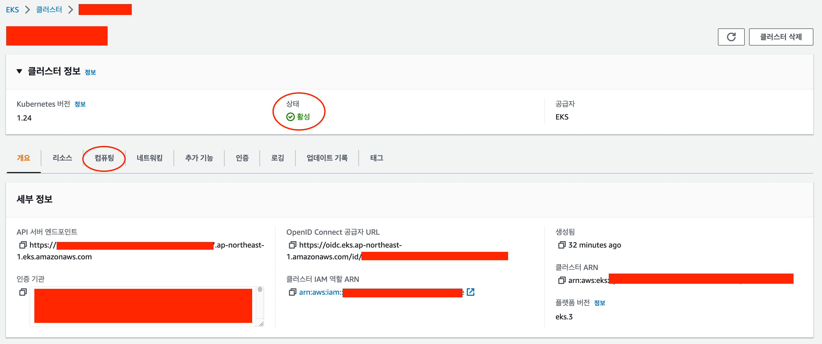Image resolution: width=822 pixels, height=344 pixels.
Task: Go to the 업데이트 기록 tab
Action: 327,158
